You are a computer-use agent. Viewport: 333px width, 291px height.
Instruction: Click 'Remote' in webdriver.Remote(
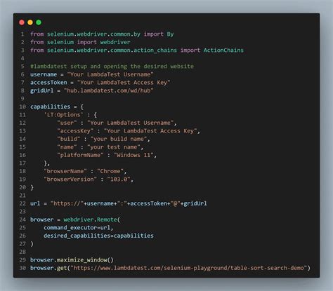click(x=107, y=219)
